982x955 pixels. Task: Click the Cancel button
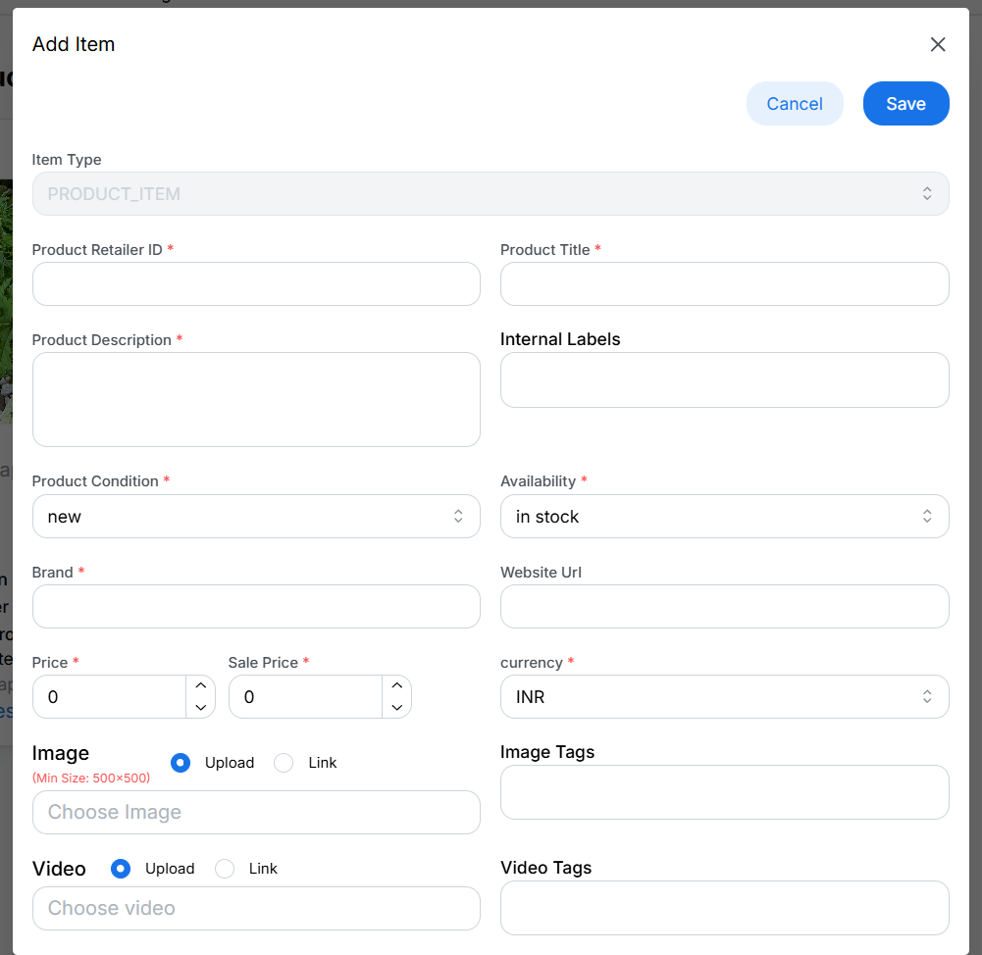795,103
